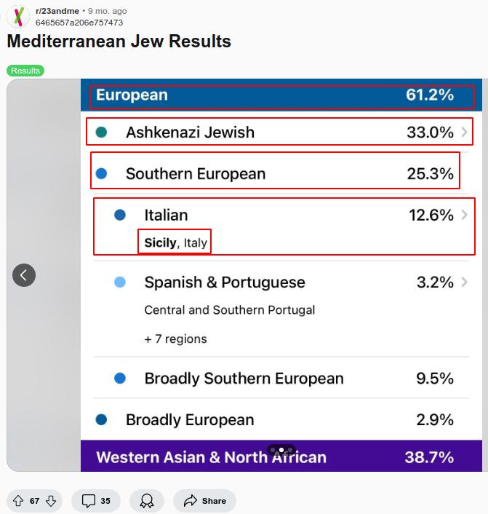Expand the Ashkenazi Jewish chevron
The width and height of the screenshot is (488, 514).
(465, 132)
